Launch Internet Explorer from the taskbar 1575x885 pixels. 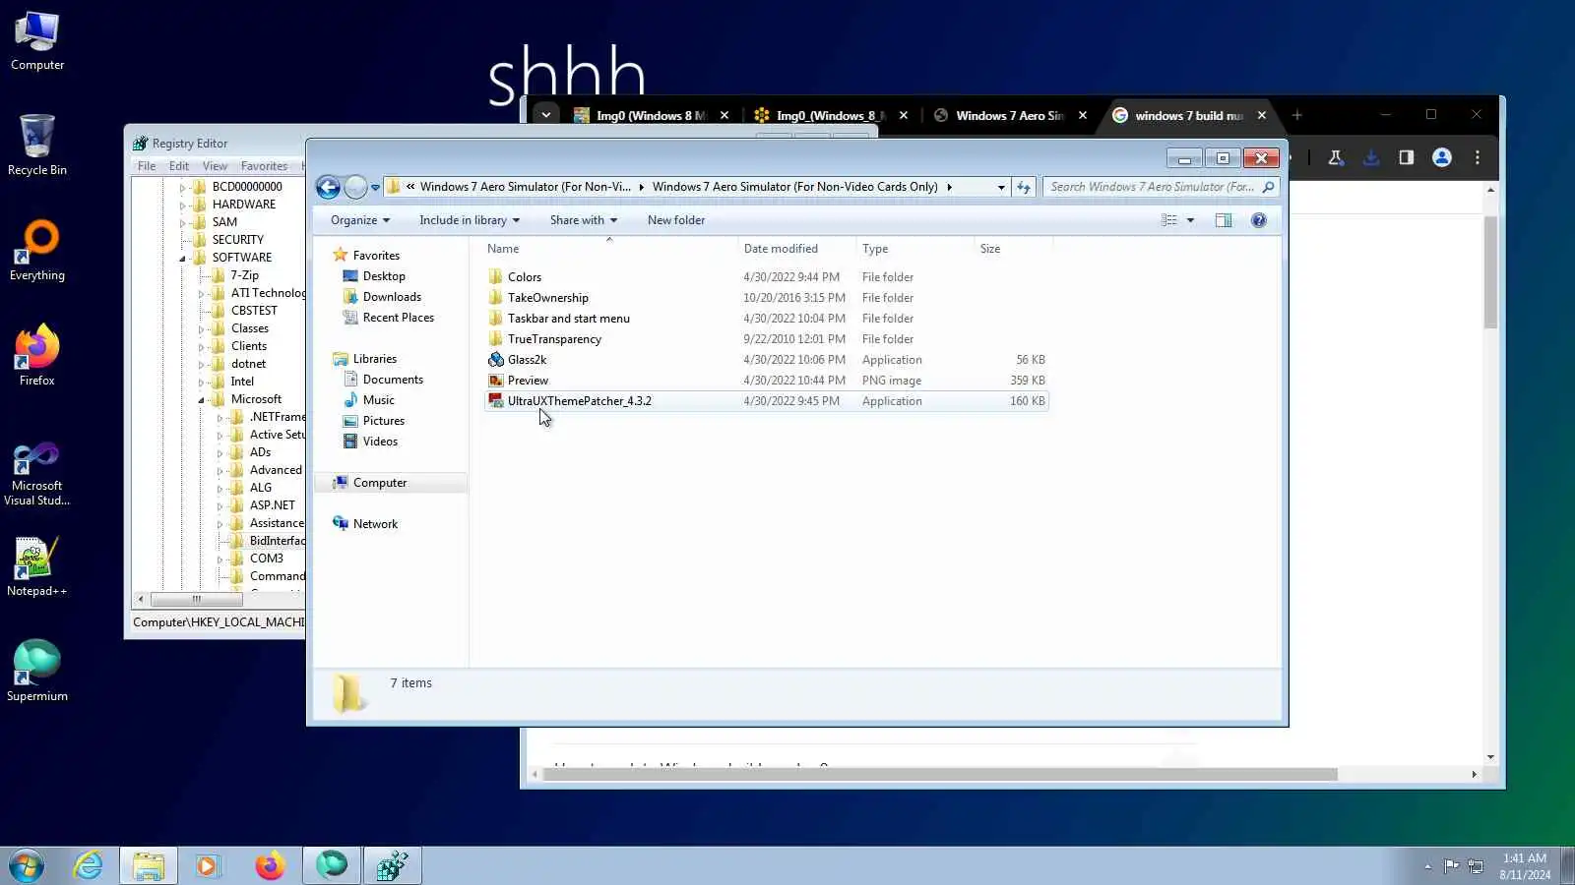pyautogui.click(x=89, y=865)
